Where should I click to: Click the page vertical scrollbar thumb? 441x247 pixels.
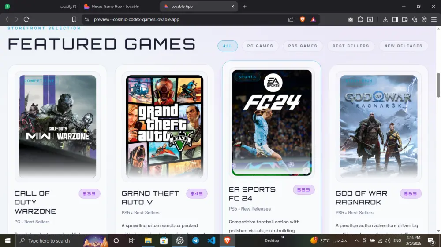coord(438,85)
